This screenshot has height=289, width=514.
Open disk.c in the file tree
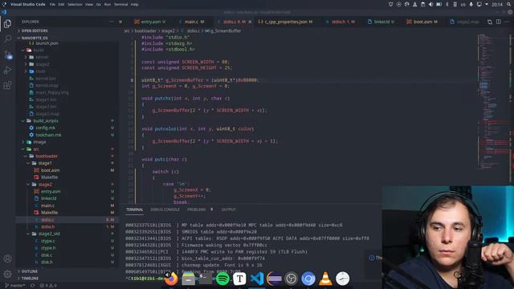(x=47, y=255)
